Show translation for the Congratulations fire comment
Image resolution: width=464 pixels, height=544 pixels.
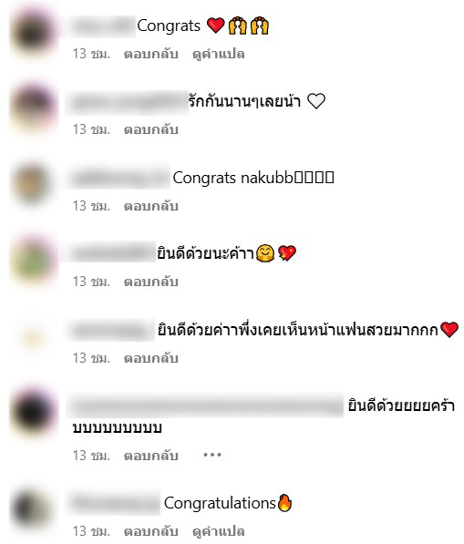coord(218,531)
